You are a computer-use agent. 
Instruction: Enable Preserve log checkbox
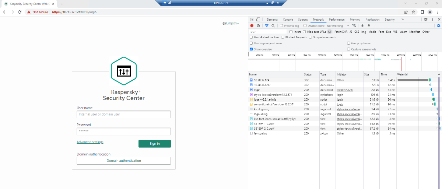point(281,26)
